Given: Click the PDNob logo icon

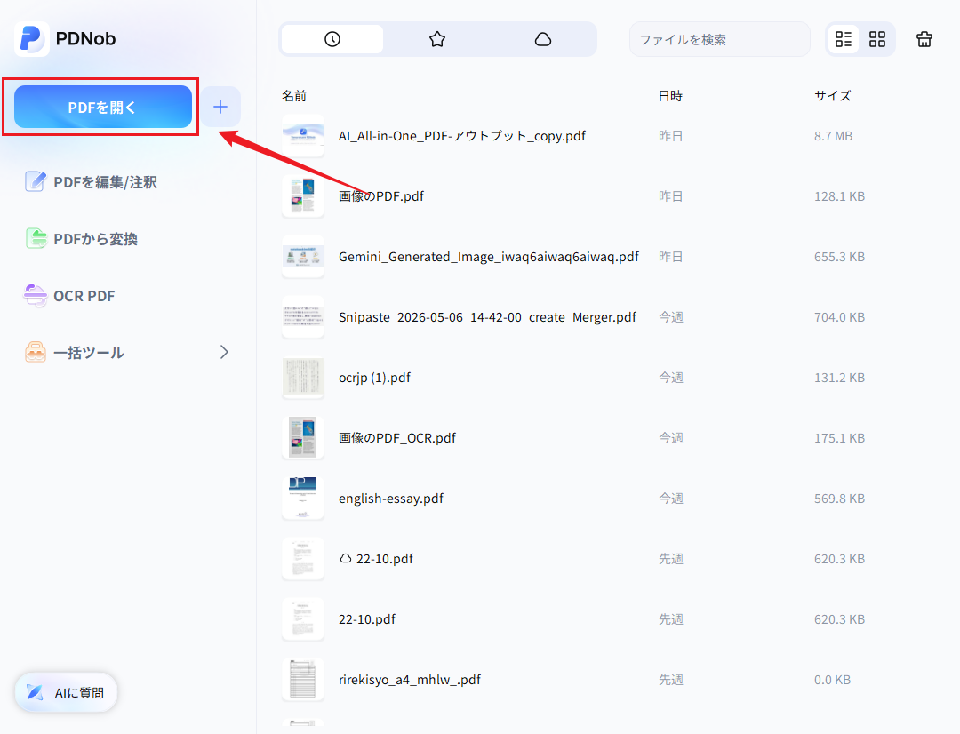Looking at the screenshot, I should [x=32, y=38].
